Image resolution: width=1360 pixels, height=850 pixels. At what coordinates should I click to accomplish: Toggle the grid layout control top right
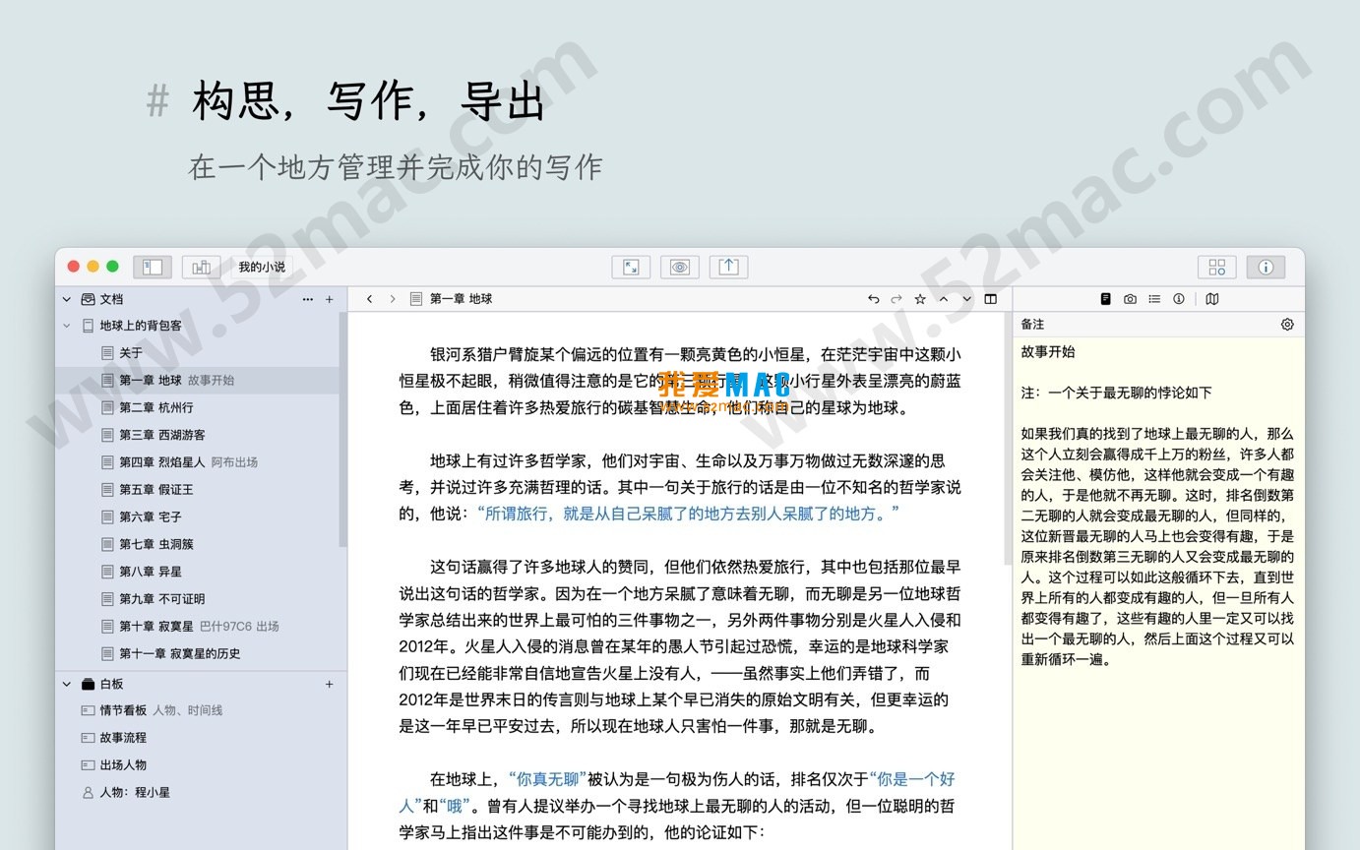pyautogui.click(x=1216, y=267)
